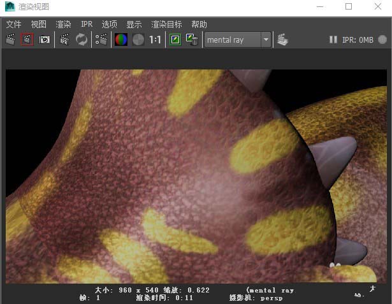This screenshot has height=304, width=392.
Task: Click the 缩放: 0.622 zoom status text
Action: pos(187,290)
